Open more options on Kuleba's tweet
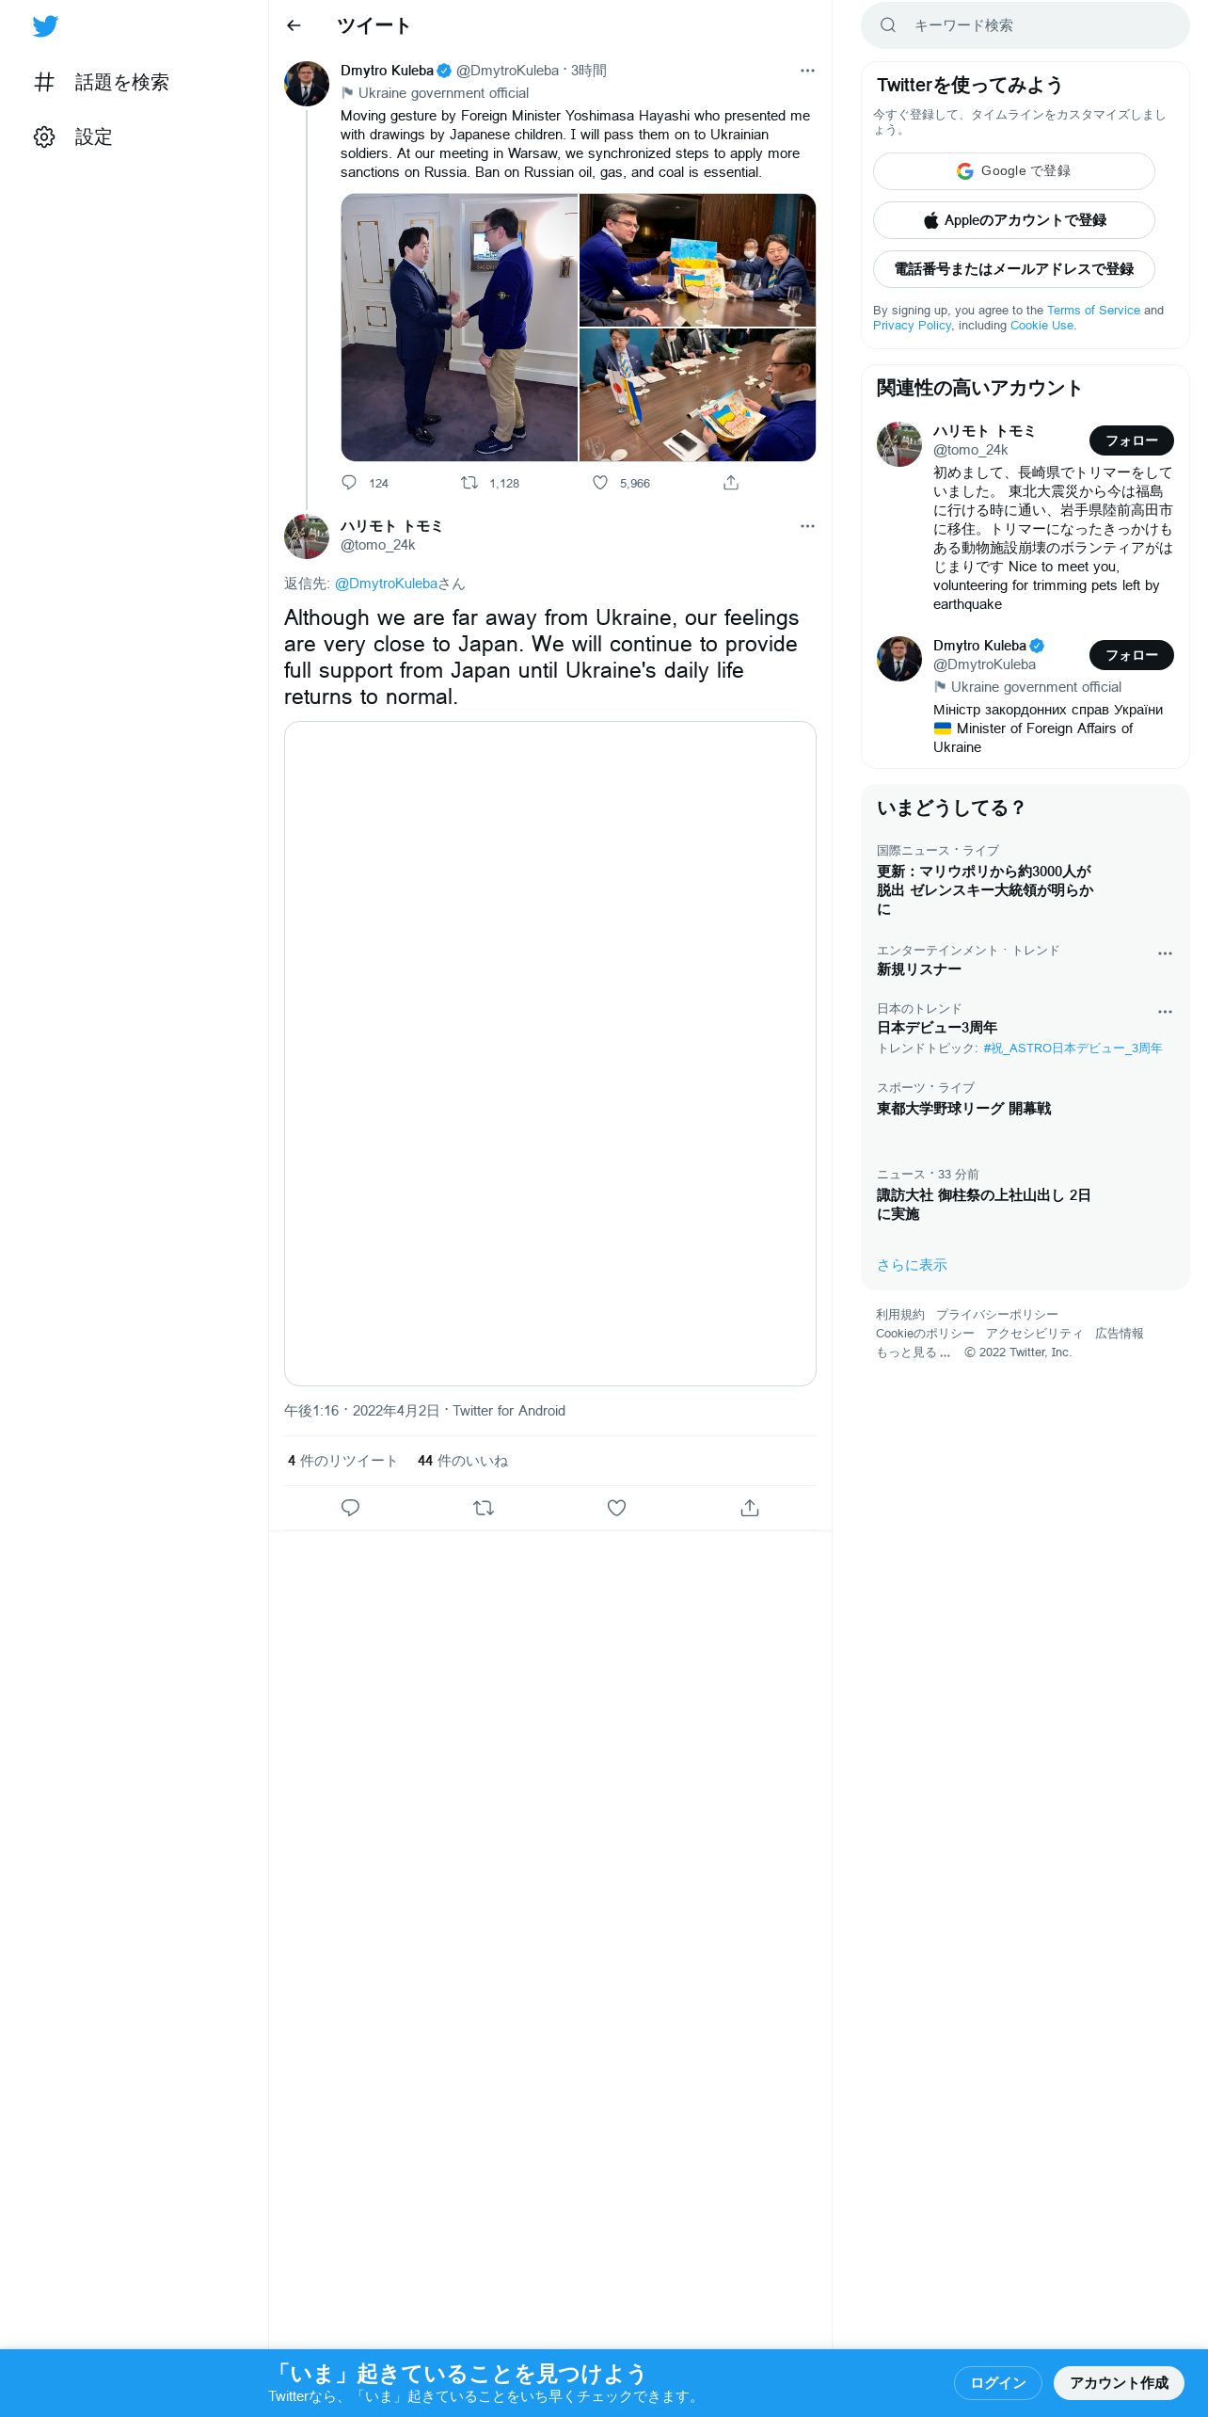 click(x=807, y=71)
